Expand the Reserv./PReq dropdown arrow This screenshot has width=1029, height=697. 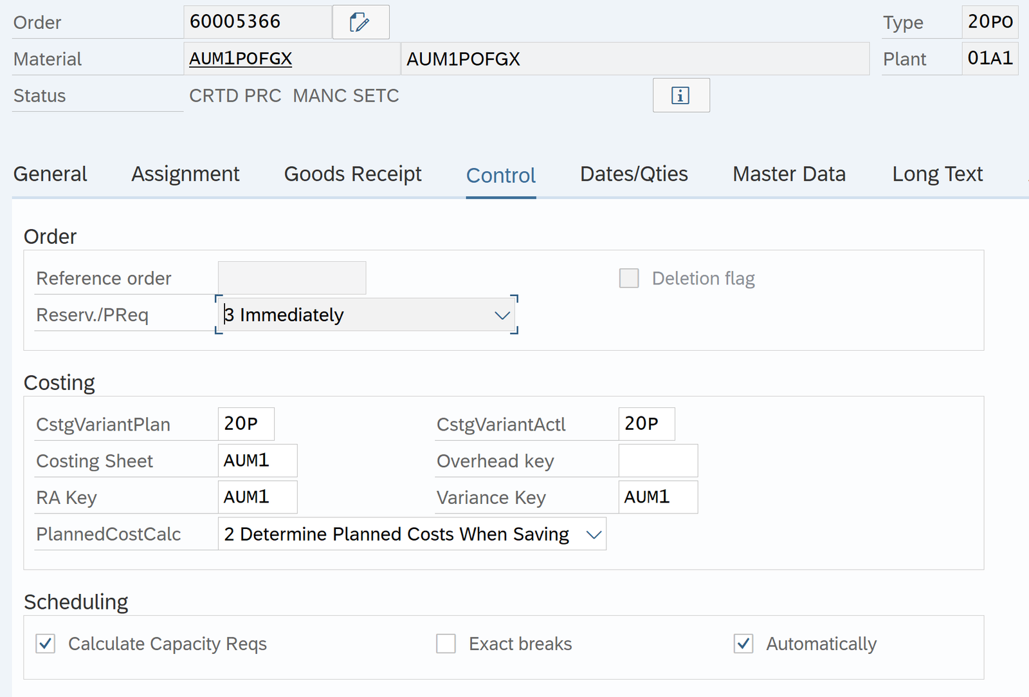tap(502, 315)
